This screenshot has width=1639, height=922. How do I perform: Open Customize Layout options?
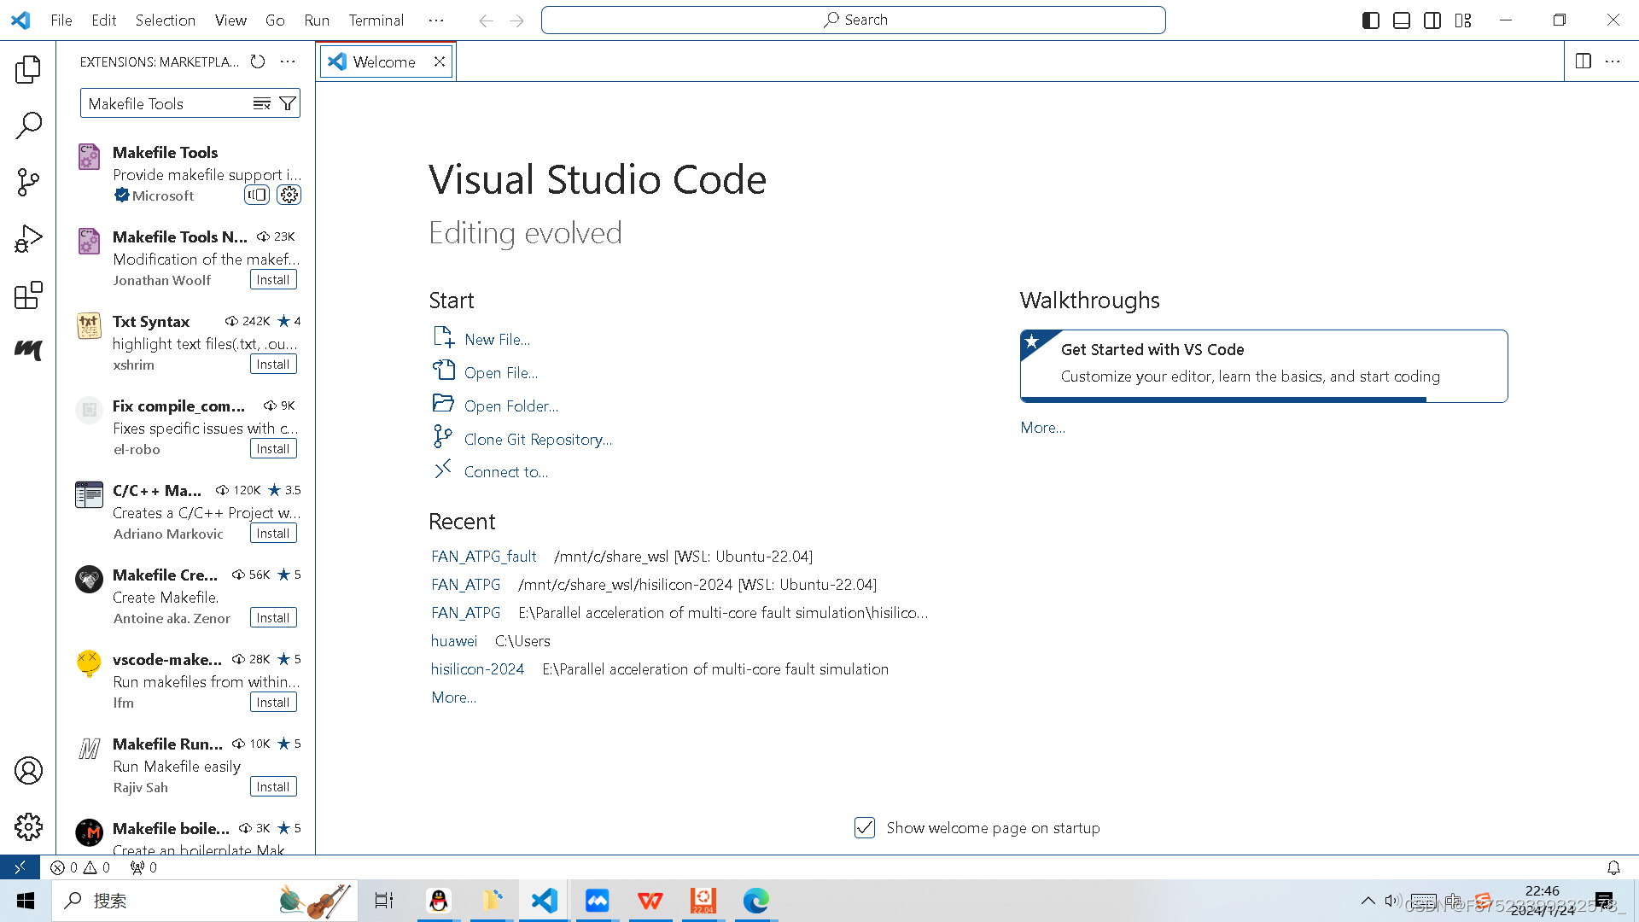tap(1463, 20)
